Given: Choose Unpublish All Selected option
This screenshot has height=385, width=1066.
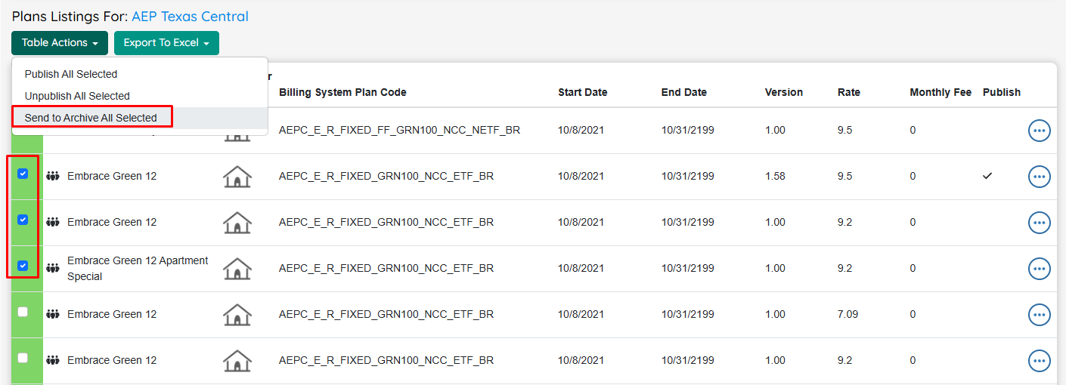Looking at the screenshot, I should [x=77, y=96].
